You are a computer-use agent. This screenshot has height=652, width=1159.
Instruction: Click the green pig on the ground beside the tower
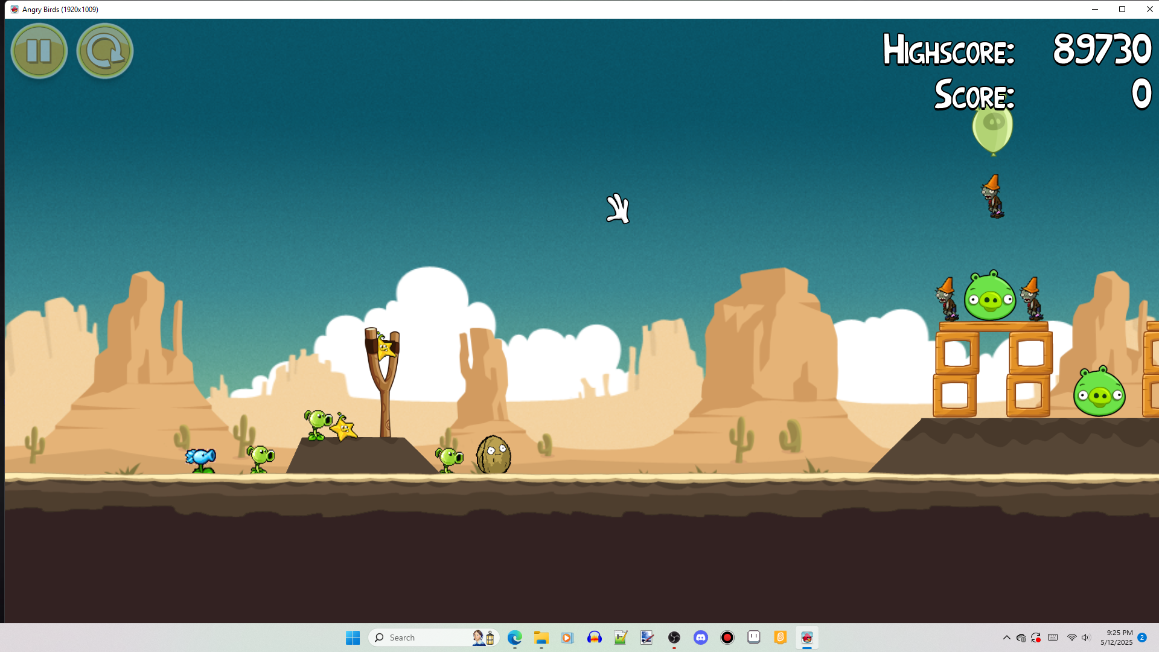point(1099,392)
